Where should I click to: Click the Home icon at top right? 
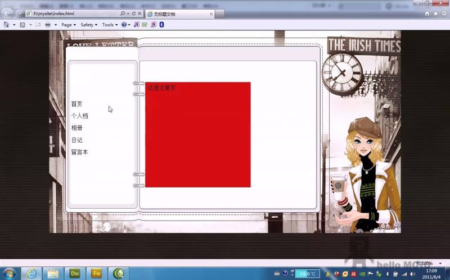427,13
